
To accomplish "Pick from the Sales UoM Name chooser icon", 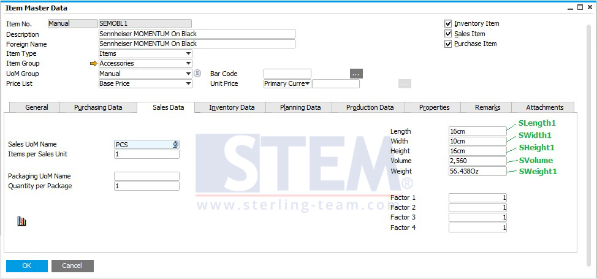I will point(175,145).
